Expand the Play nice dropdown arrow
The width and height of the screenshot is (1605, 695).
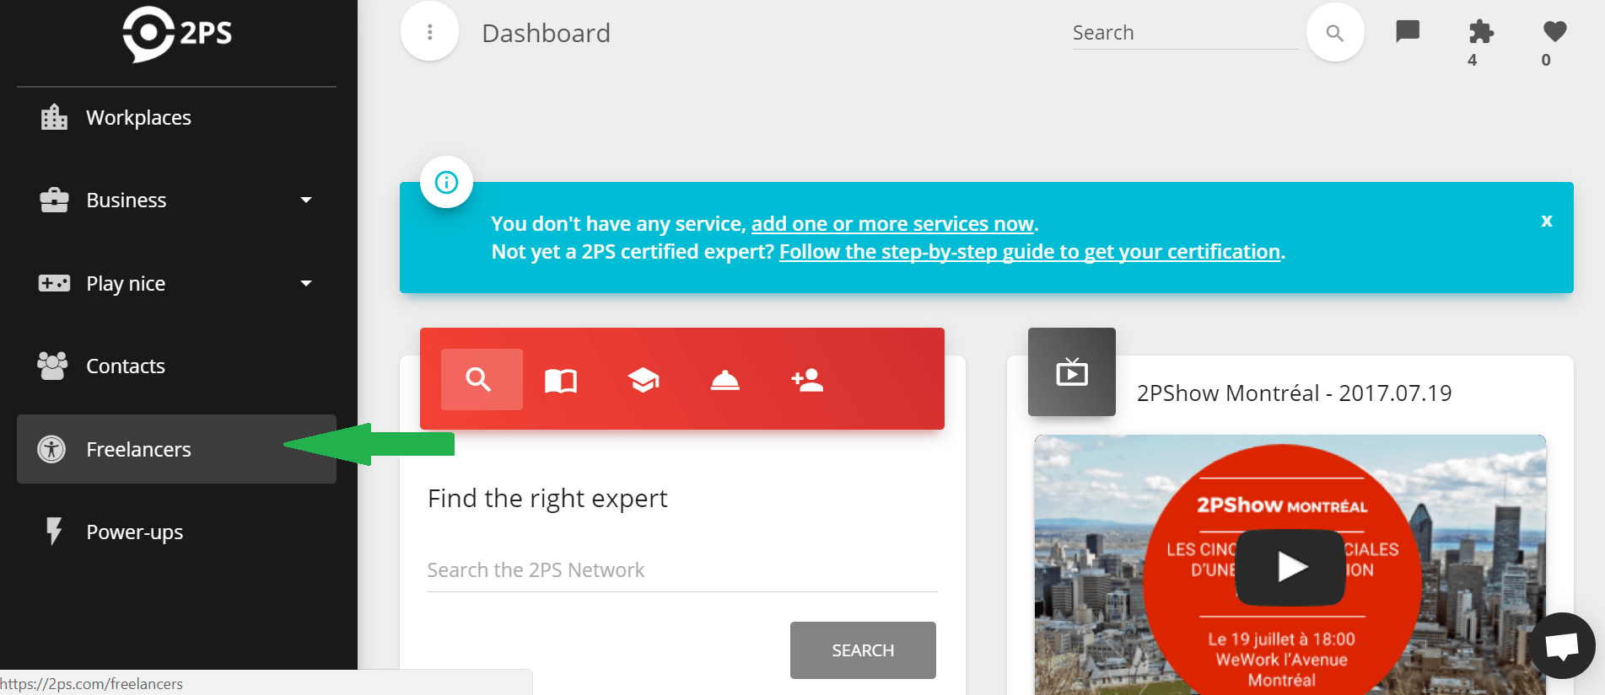pos(306,283)
